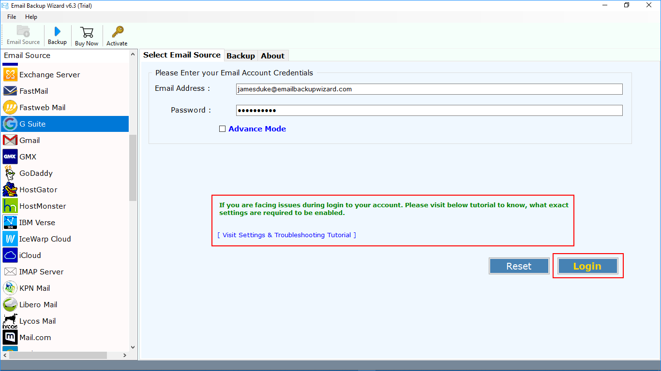
Task: Select the iCloud icon
Action: click(10, 255)
